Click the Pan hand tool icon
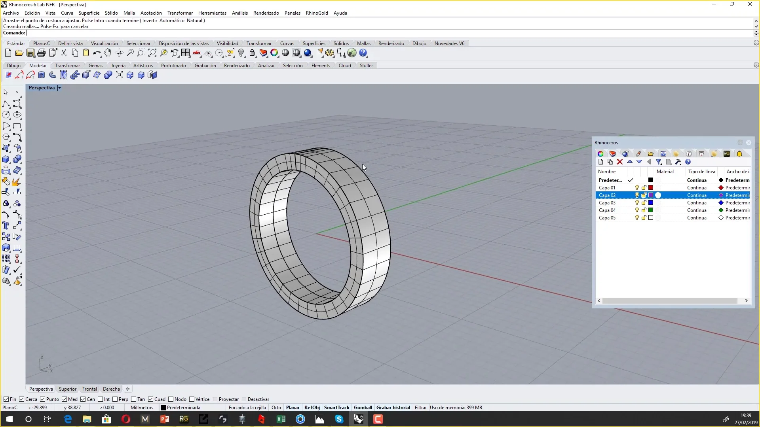Image resolution: width=760 pixels, height=427 pixels. click(108, 53)
